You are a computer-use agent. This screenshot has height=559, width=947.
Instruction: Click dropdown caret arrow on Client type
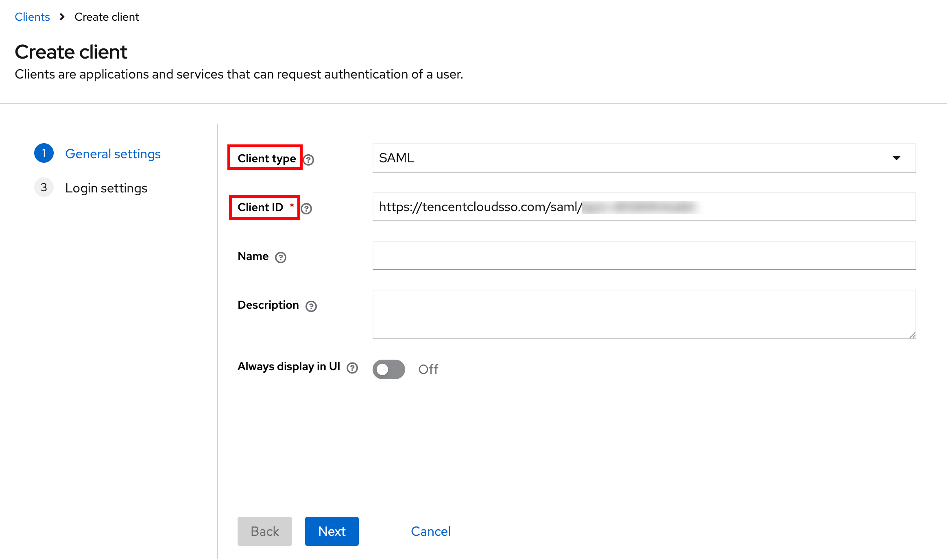coord(896,158)
